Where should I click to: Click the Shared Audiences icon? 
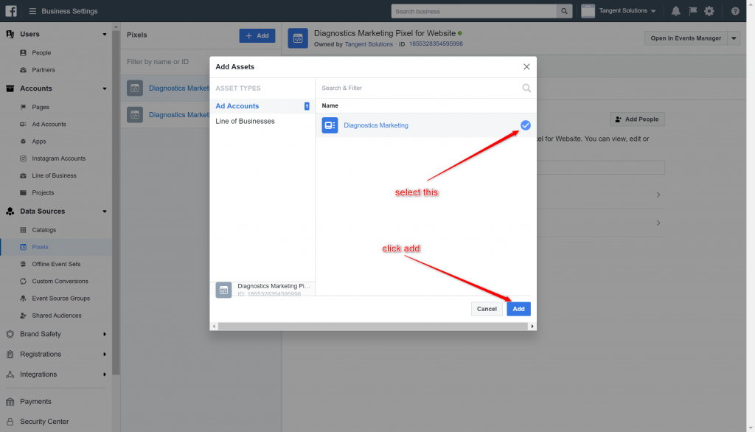pos(23,316)
